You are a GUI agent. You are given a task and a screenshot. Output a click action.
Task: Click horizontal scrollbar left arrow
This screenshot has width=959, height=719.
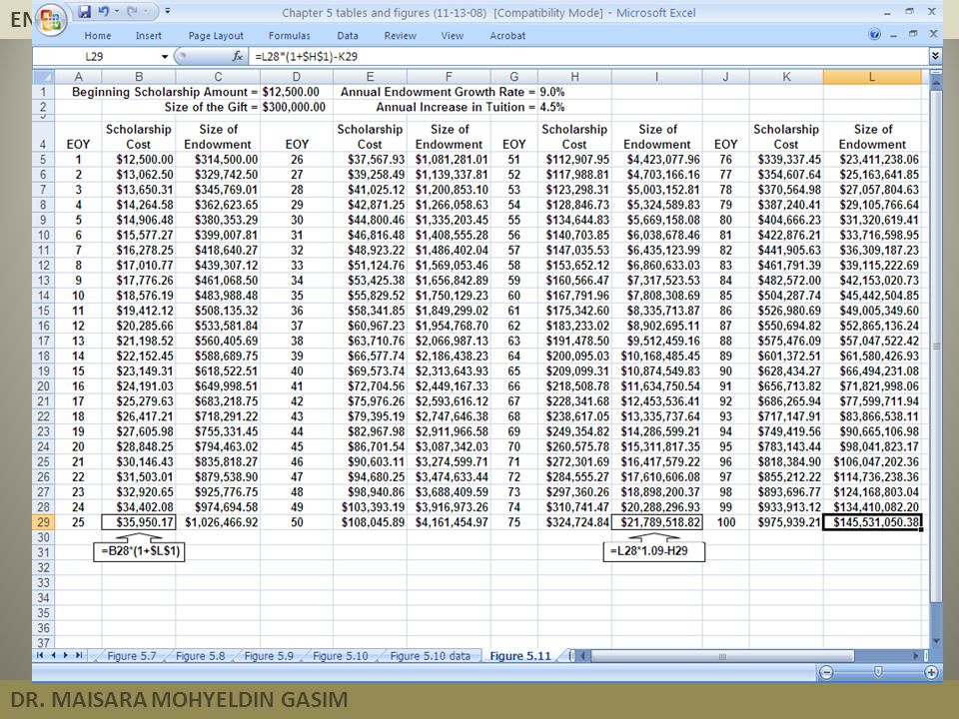click(x=583, y=656)
